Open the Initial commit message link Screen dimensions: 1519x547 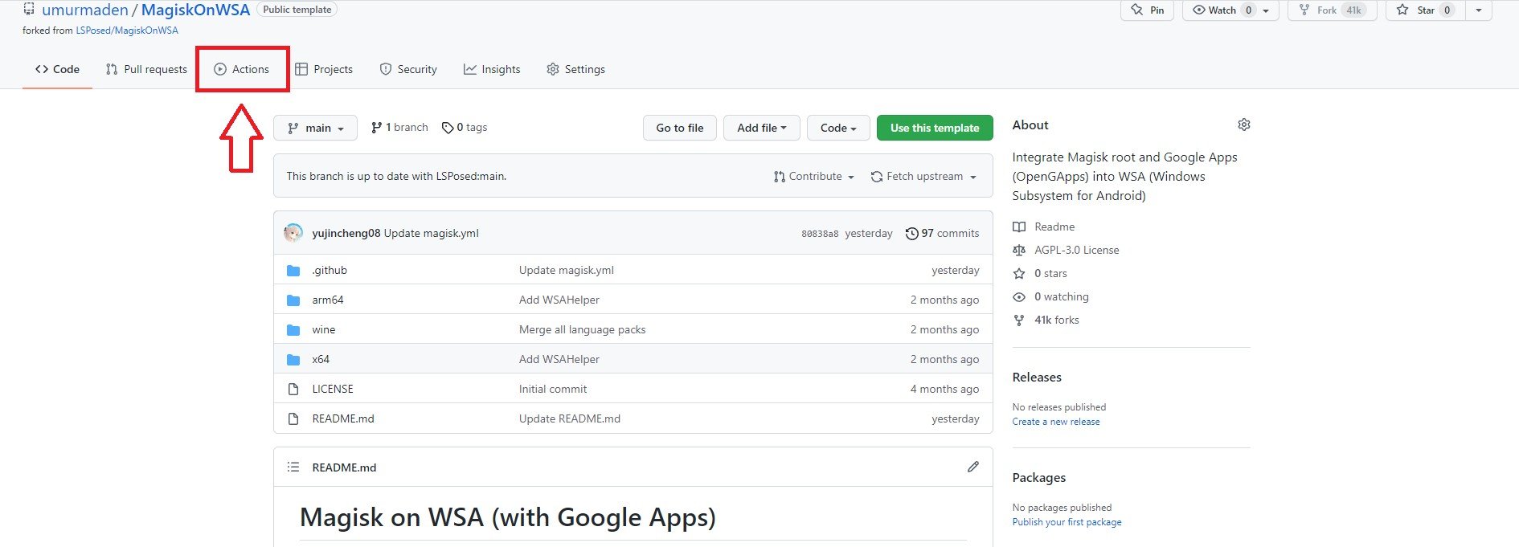(553, 389)
